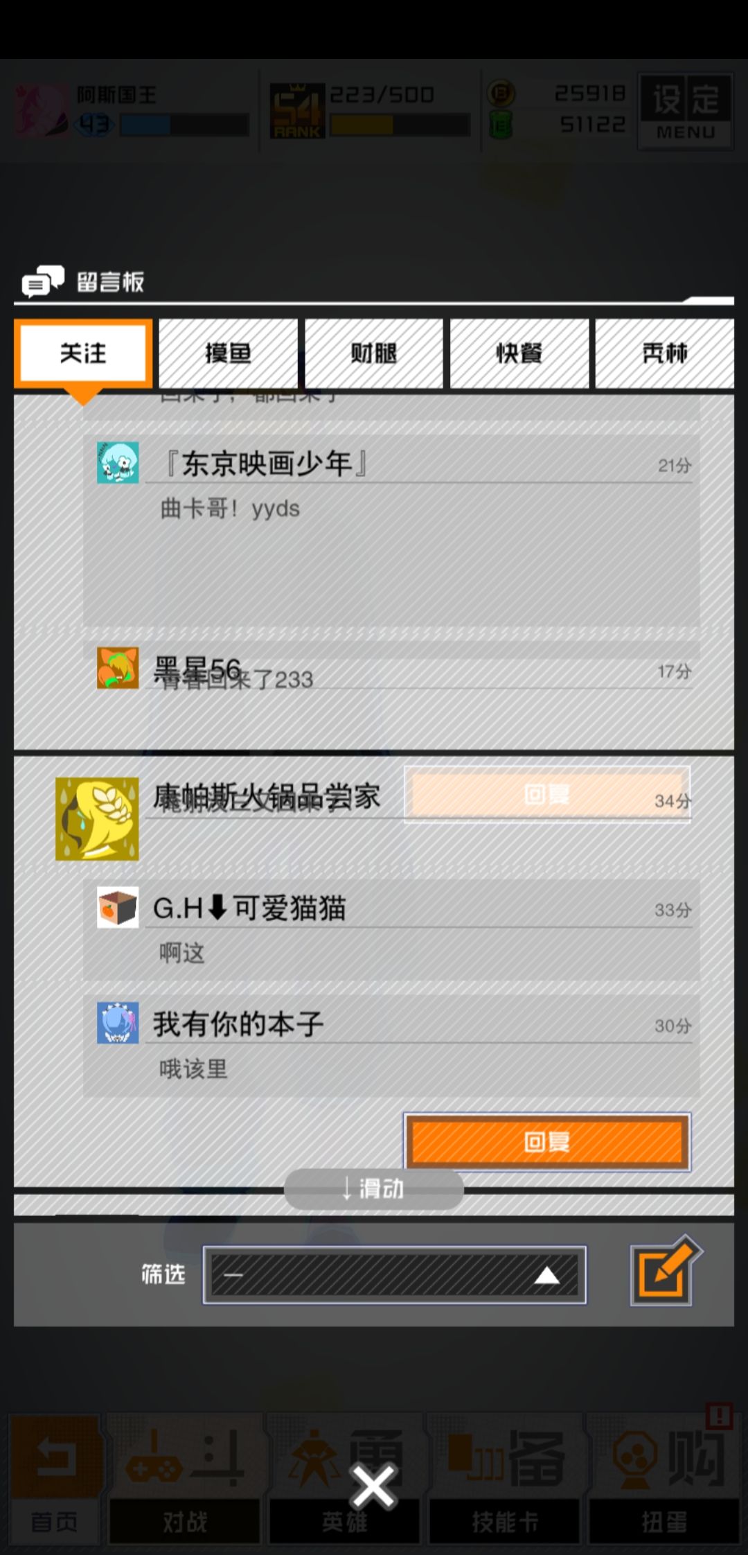Close the message board with X

coord(374,1486)
